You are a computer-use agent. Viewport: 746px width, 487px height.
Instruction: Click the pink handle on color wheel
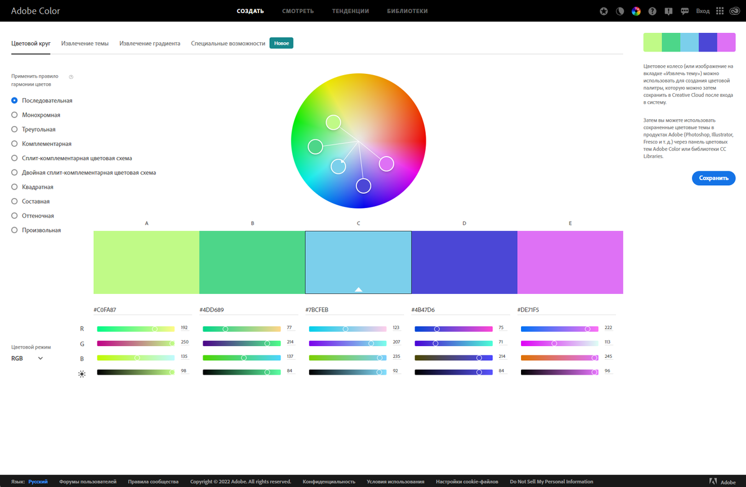pyautogui.click(x=386, y=164)
